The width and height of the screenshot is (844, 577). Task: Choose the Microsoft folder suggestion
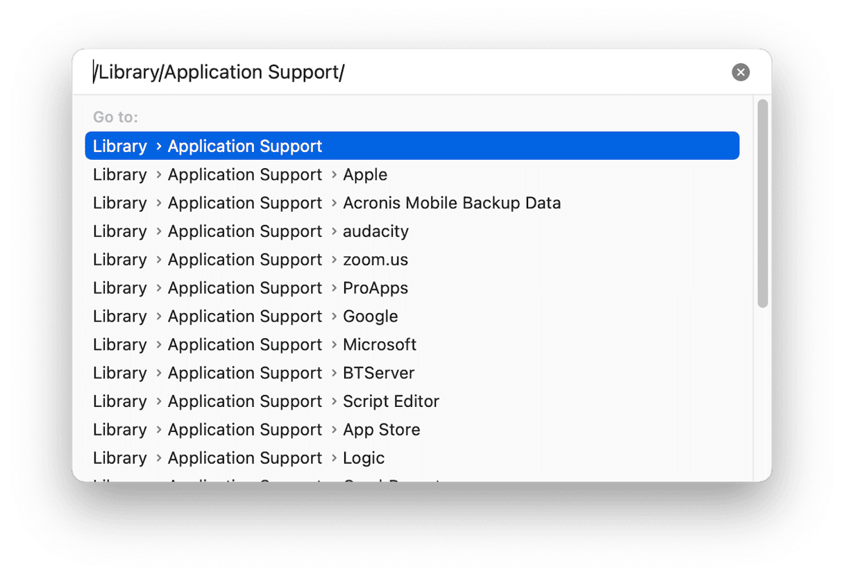point(412,345)
